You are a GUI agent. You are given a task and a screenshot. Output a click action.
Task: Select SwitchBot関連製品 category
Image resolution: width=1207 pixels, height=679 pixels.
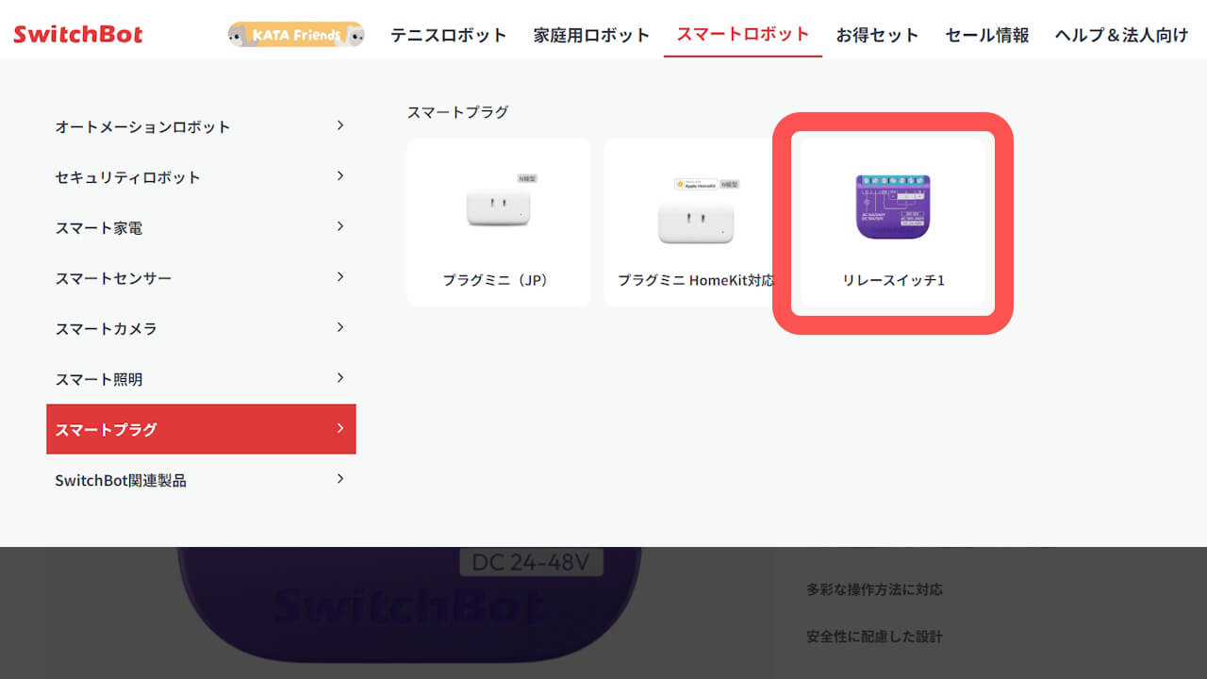(201, 480)
